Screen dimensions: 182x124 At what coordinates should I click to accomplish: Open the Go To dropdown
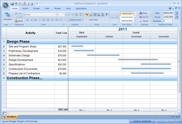tap(144, 17)
